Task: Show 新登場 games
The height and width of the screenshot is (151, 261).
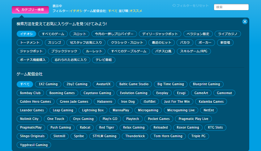Action: click(225, 42)
